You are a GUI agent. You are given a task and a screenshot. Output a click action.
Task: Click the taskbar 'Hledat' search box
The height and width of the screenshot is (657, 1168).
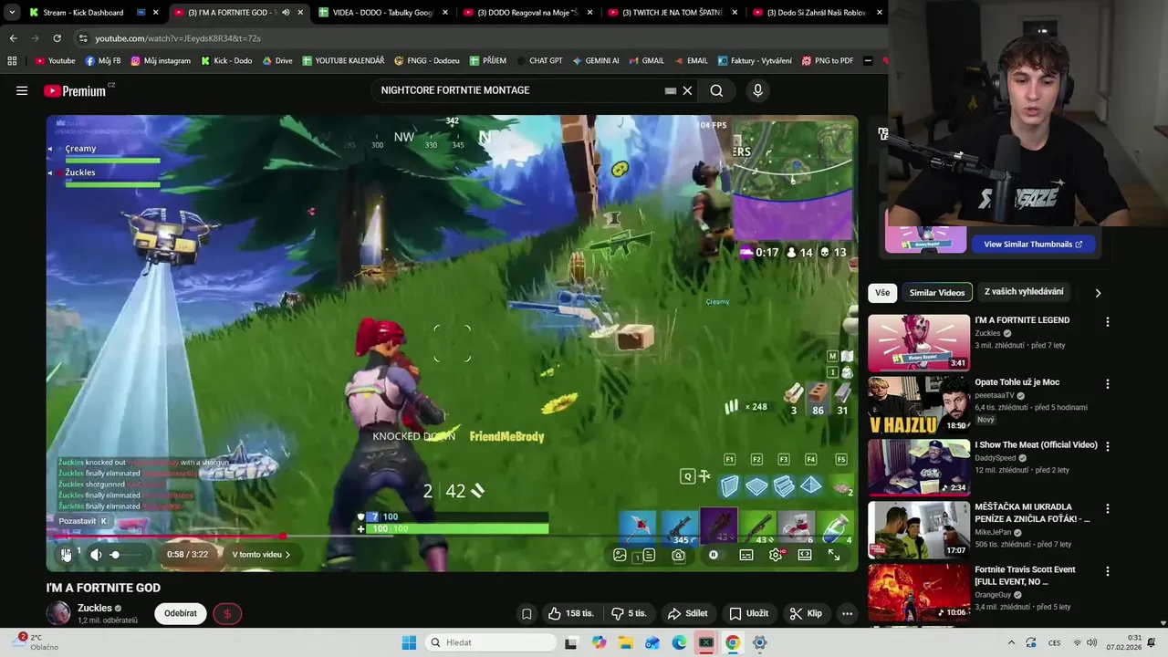pos(491,642)
